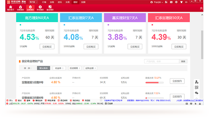
Task: Open the 理财 menu tab
Action: pyautogui.click(x=75, y=2)
